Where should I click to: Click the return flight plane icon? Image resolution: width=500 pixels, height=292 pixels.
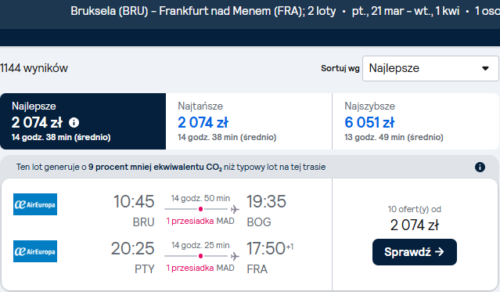click(235, 256)
